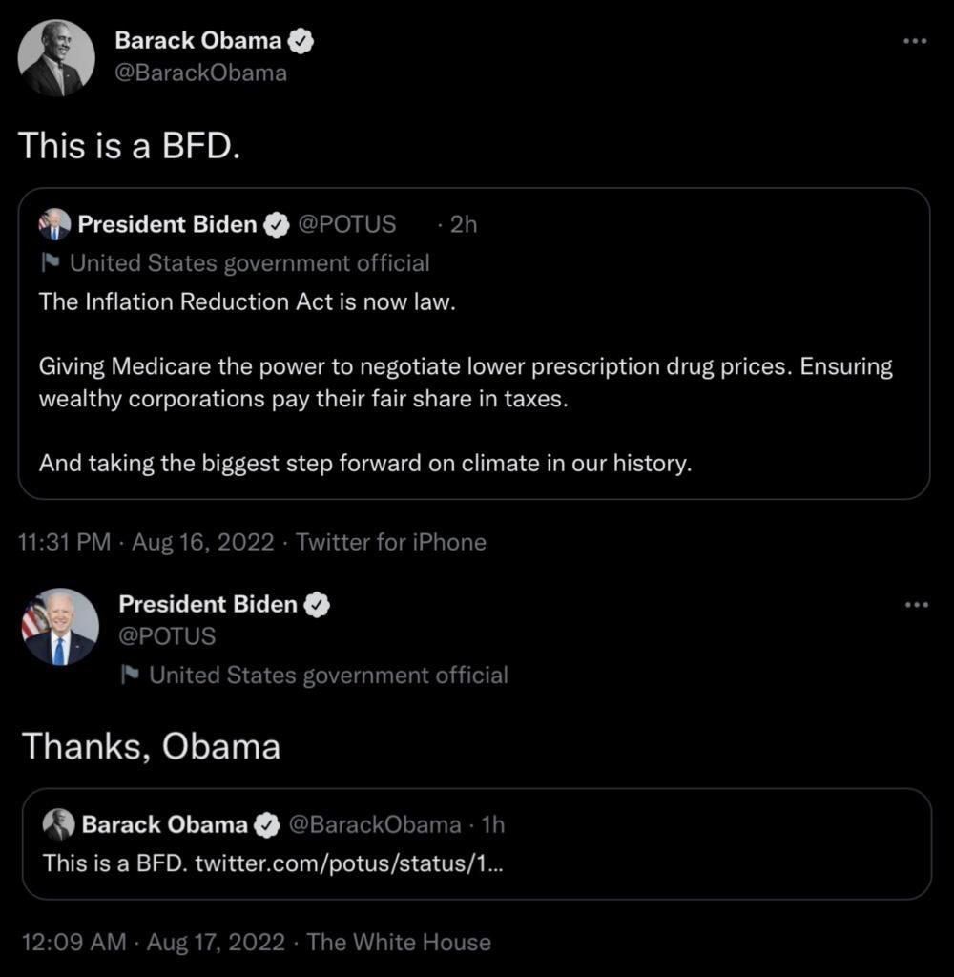Open the more options menu on Obama's tweet
Viewport: 954px width, 977px height.
(x=915, y=40)
